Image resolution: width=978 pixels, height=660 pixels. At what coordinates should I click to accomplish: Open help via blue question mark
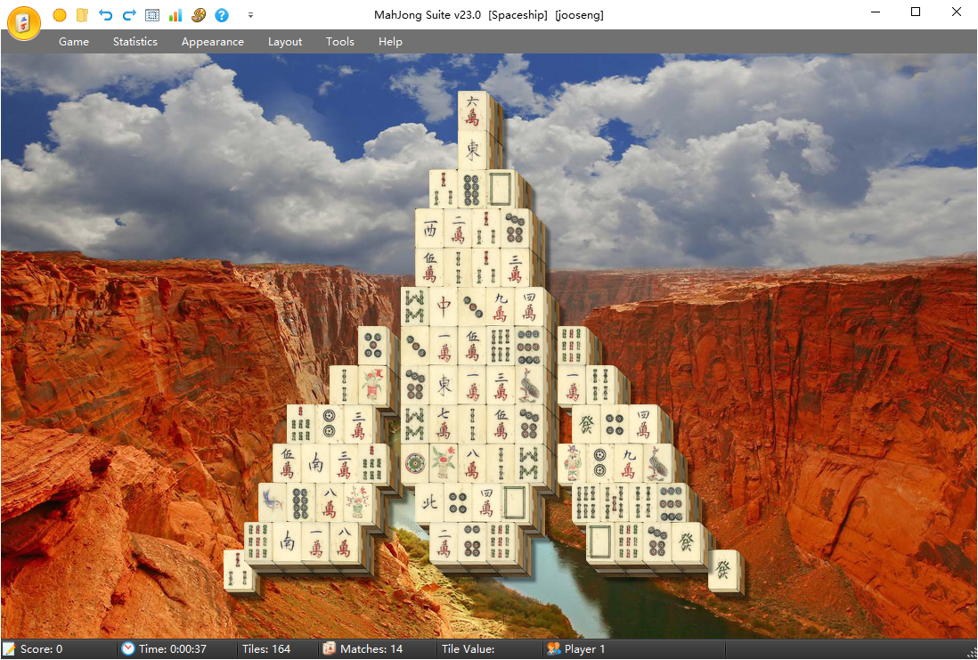click(x=222, y=15)
